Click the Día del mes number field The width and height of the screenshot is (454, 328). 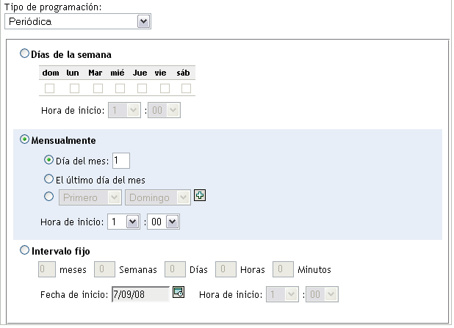click(122, 159)
